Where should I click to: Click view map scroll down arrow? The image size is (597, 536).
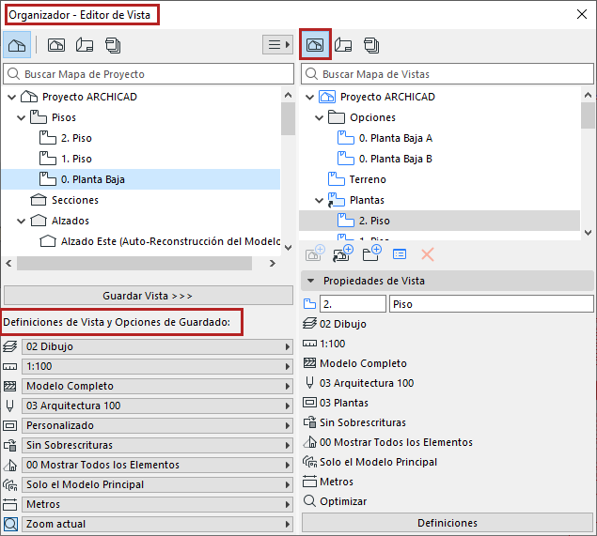coord(588,233)
